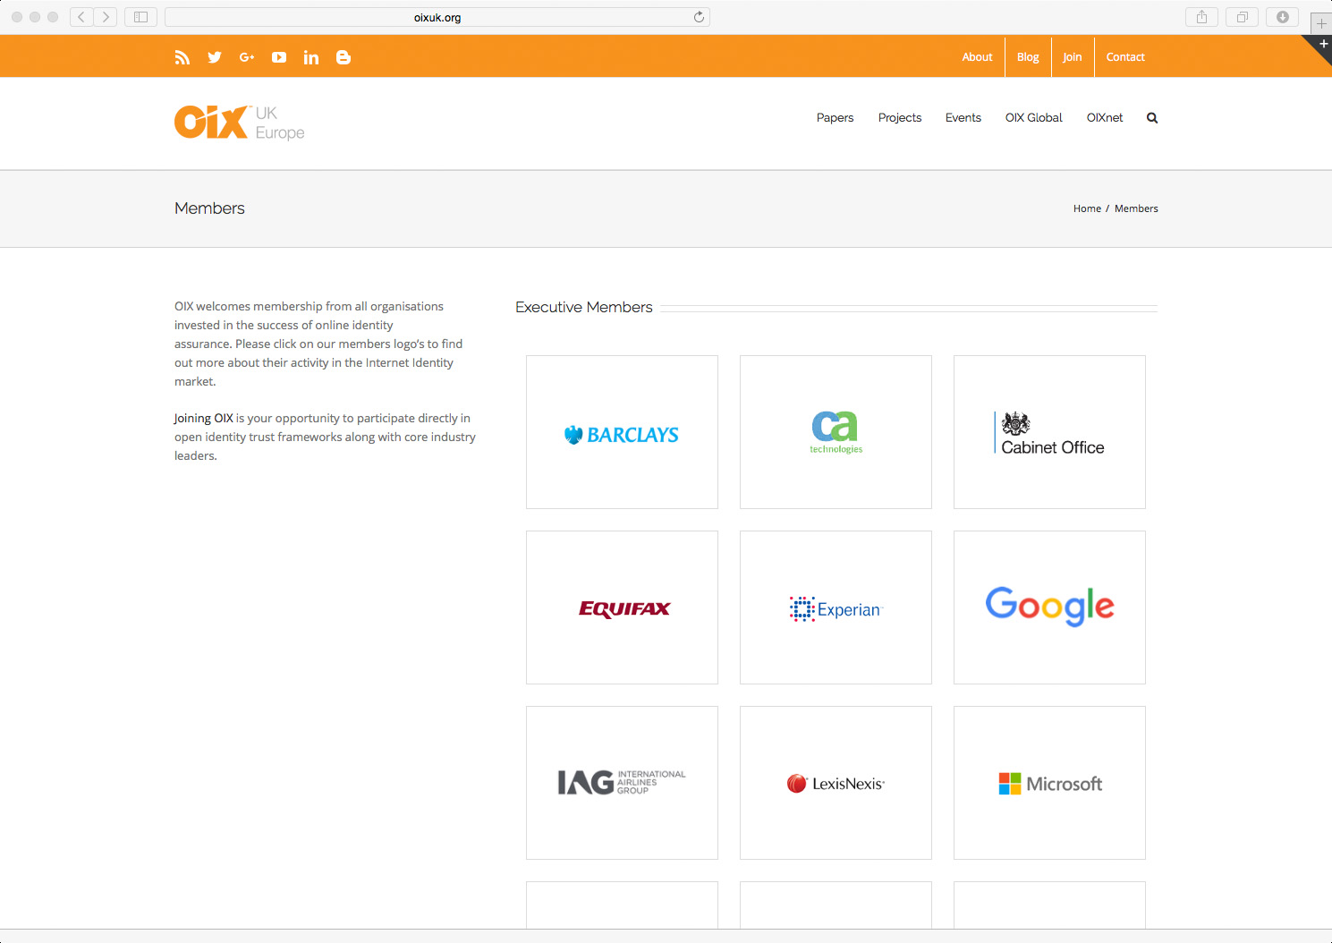Open the downloads button in toolbar
The width and height of the screenshot is (1332, 943).
[x=1282, y=17]
